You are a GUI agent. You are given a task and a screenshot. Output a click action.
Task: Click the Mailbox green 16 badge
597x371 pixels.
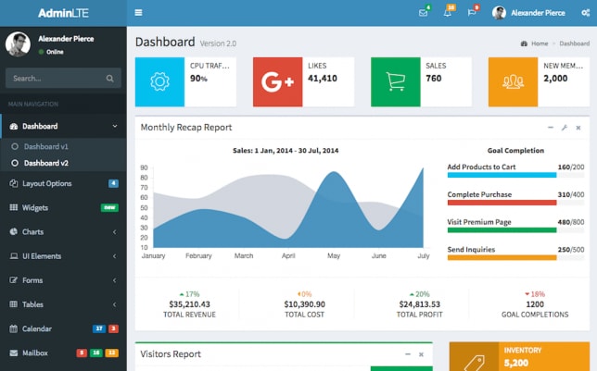point(96,353)
